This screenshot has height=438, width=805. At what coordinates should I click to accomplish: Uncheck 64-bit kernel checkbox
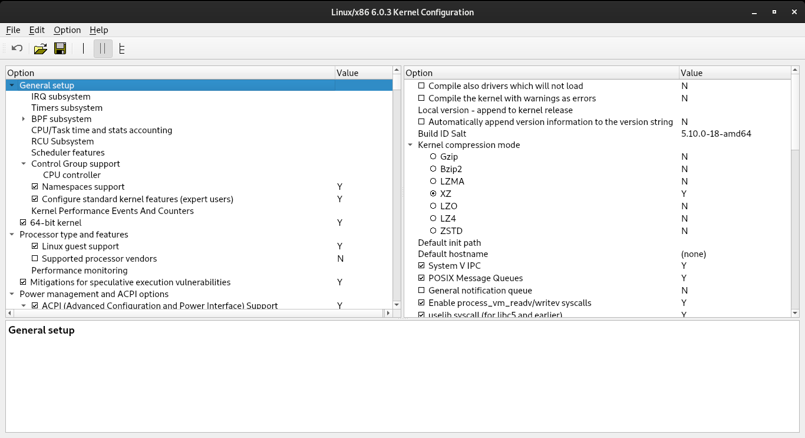pos(23,223)
